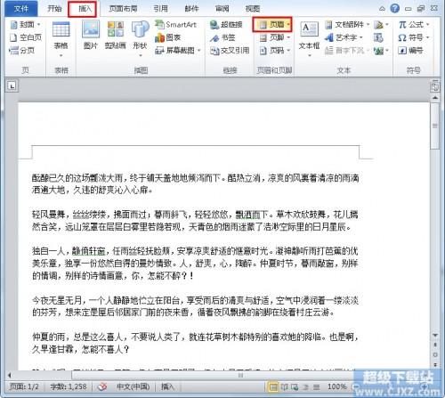The image size is (445, 398).
Task: Toggle the ruler button above scrollbar
Action: pos(435,86)
